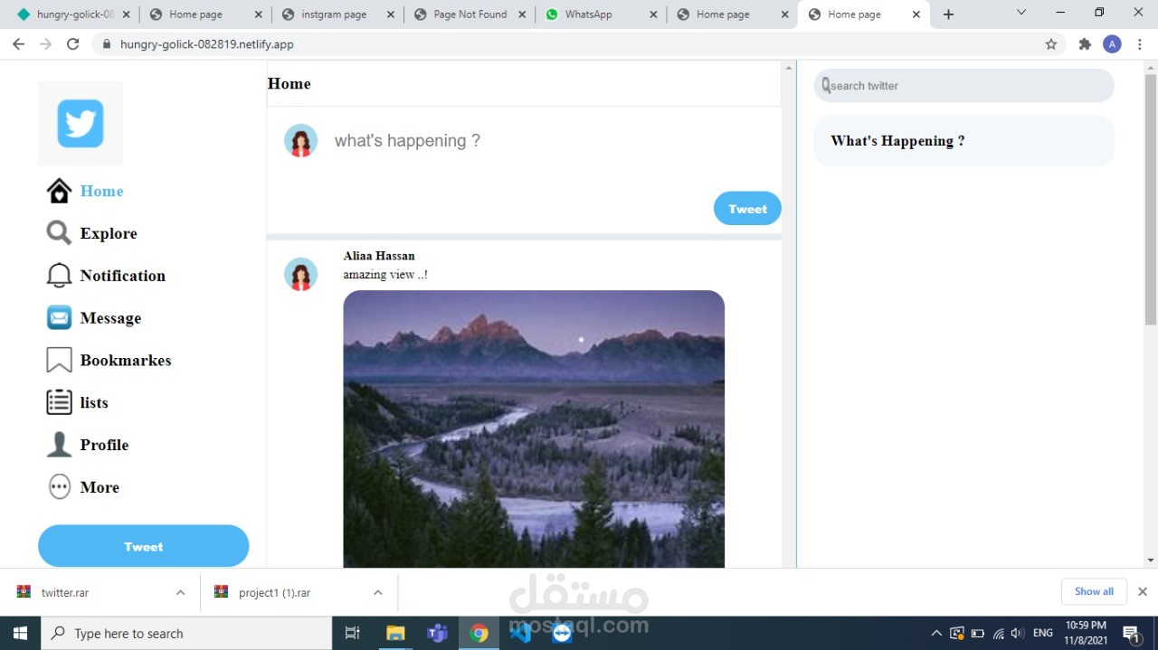This screenshot has width=1158, height=650.
Task: Select the Home icon in the sidebar
Action: 58,191
